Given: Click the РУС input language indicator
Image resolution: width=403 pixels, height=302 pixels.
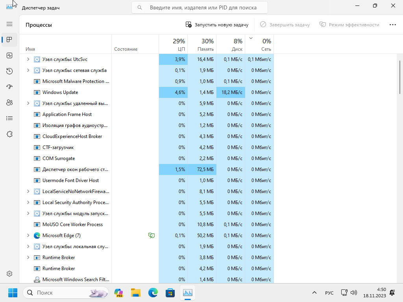Looking at the screenshot, I should [329, 293].
